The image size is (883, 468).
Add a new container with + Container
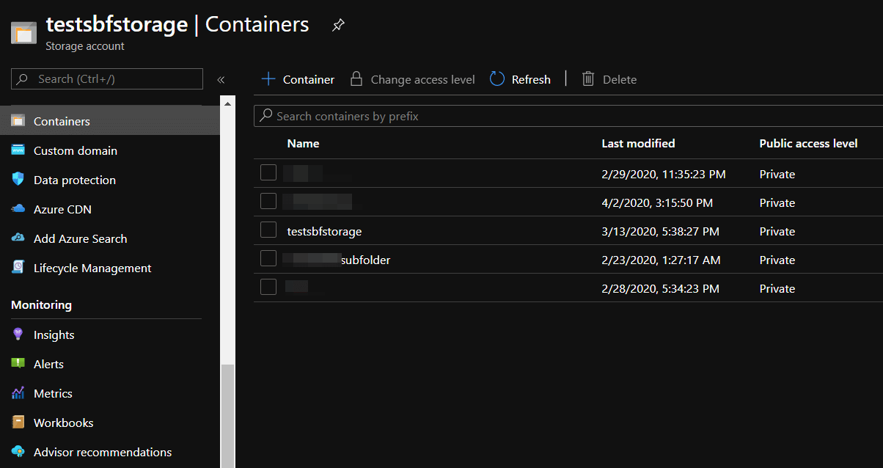(x=298, y=79)
